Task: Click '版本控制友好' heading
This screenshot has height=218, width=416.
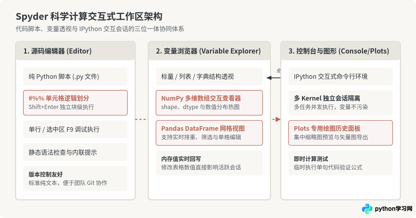Action: point(46,174)
